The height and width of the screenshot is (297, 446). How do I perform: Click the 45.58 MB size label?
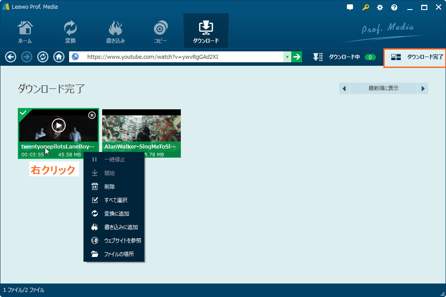(x=70, y=155)
